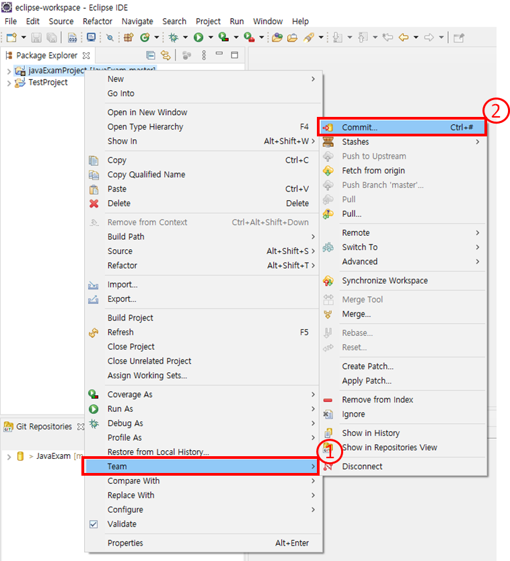Click the Back navigation arrow in toolbar

pos(404,37)
